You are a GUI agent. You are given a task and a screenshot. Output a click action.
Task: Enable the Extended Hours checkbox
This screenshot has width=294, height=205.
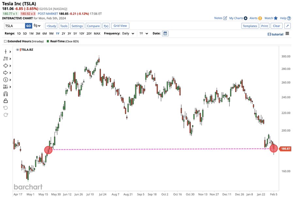tap(5, 41)
